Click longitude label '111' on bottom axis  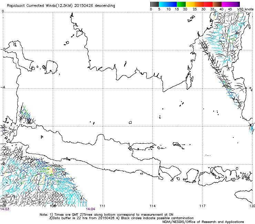click(102, 206)
